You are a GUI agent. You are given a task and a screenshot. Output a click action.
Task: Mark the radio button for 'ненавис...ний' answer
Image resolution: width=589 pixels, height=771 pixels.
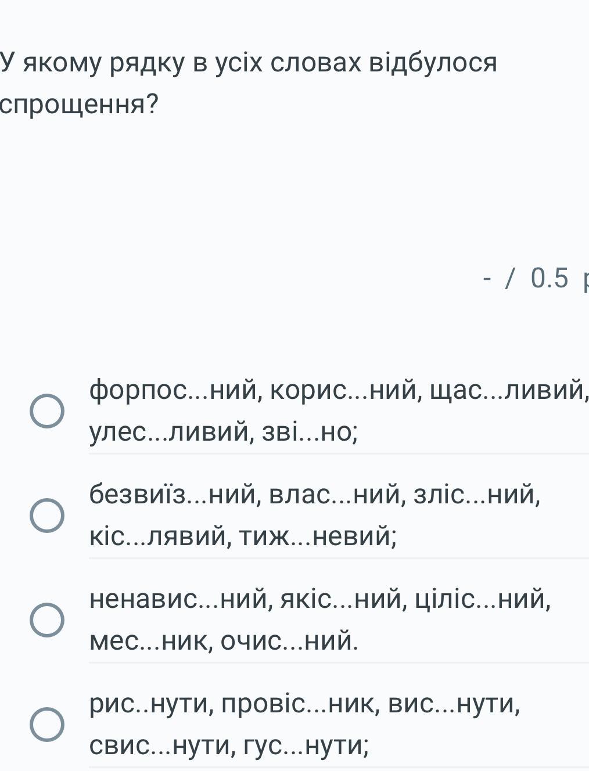[46, 619]
